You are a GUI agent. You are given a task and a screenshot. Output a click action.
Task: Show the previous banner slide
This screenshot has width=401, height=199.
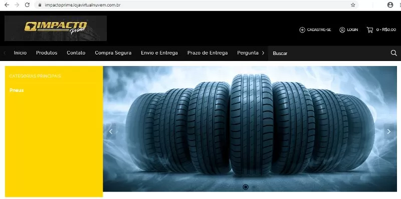[111, 131]
